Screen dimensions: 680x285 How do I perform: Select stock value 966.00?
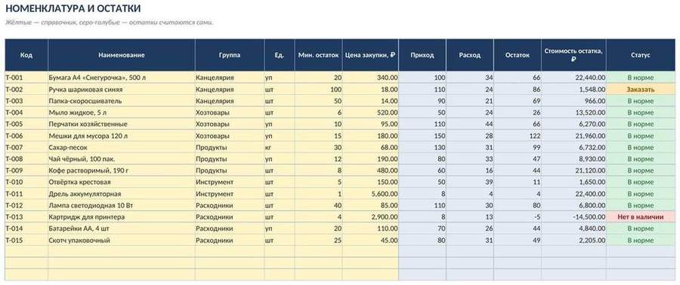573,101
